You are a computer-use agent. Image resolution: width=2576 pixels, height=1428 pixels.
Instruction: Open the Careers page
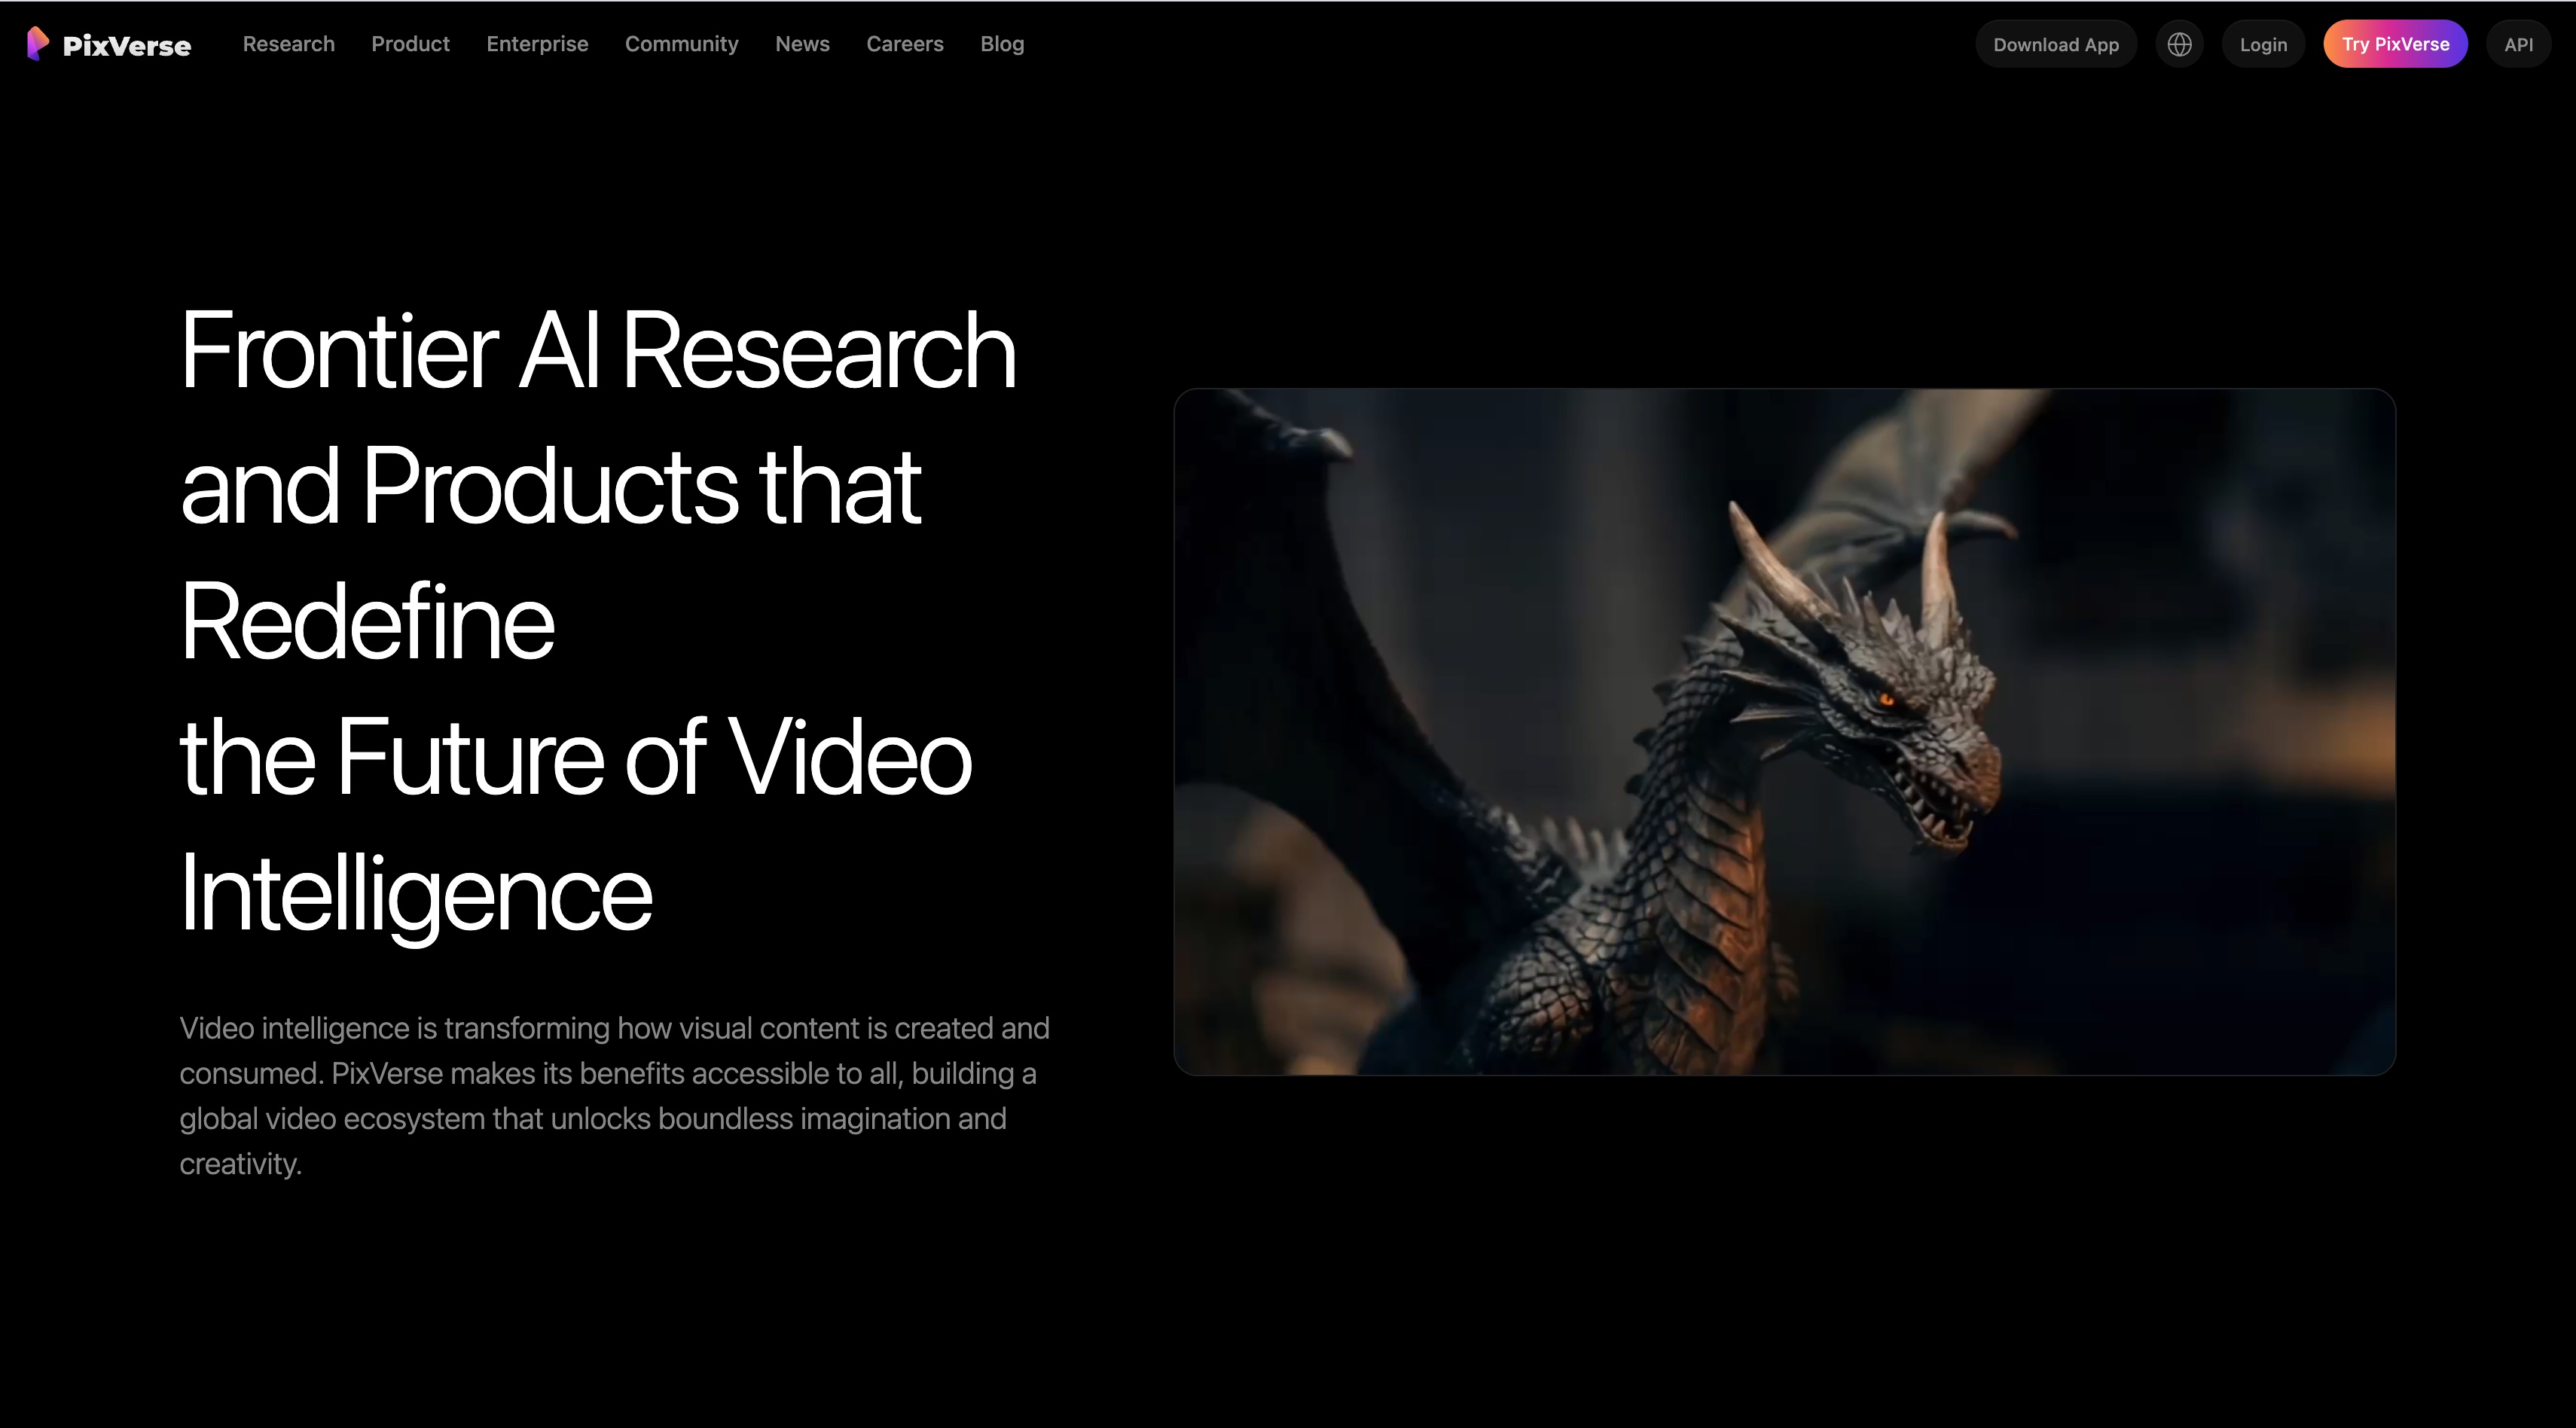[904, 44]
